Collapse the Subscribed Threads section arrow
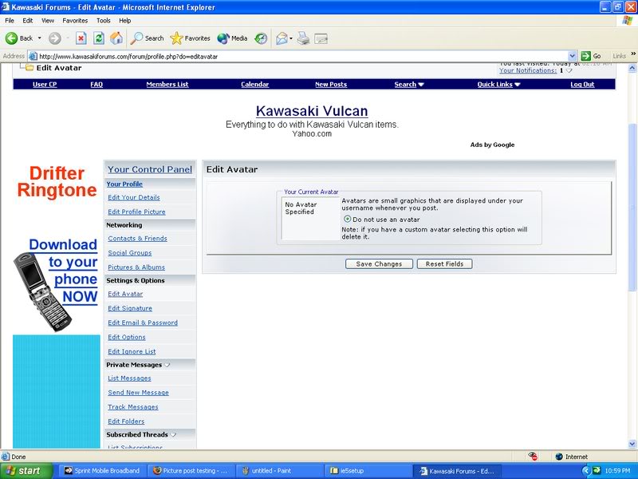 (x=173, y=434)
